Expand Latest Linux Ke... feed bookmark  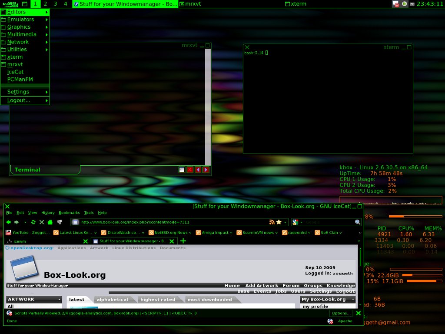coord(95,233)
